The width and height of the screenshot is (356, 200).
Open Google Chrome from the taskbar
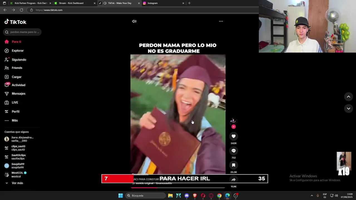[219, 196]
